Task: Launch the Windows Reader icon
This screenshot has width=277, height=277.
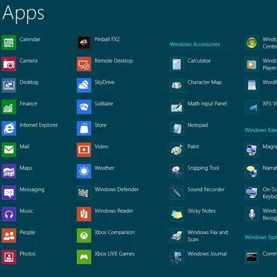Action: (x=84, y=214)
